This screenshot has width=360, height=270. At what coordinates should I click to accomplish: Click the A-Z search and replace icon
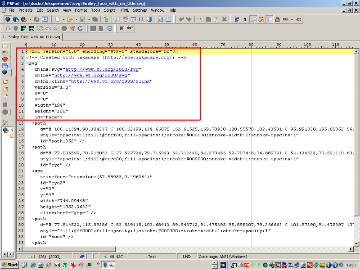(x=126, y=19)
